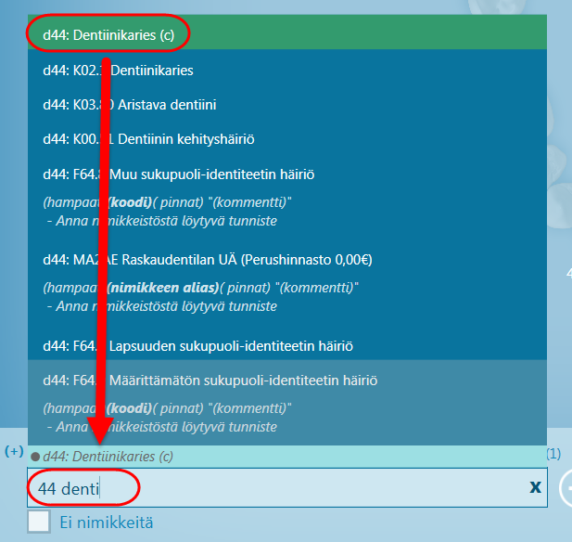Viewport: 572px width, 542px height.
Task: Click the (+) expand control left of the entry row
Action: pyautogui.click(x=14, y=451)
